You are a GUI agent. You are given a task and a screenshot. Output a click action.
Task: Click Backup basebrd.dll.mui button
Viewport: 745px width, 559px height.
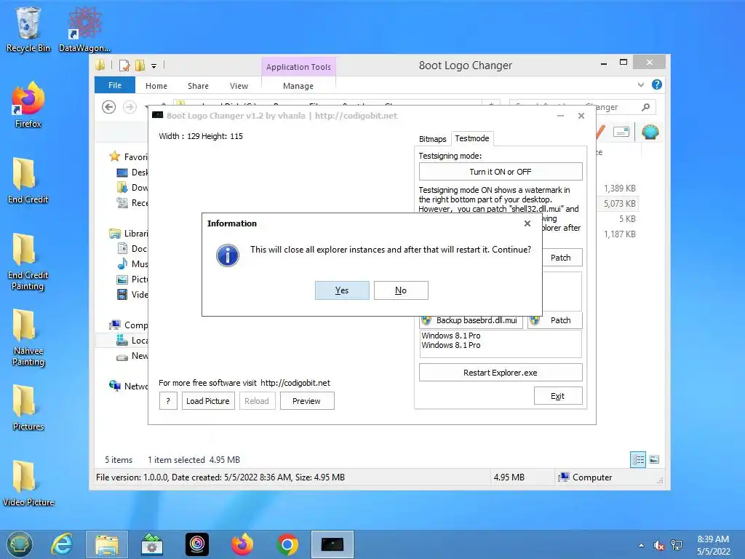471,320
